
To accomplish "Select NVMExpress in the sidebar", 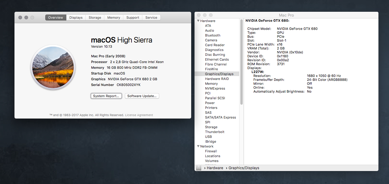I will coord(215,88).
